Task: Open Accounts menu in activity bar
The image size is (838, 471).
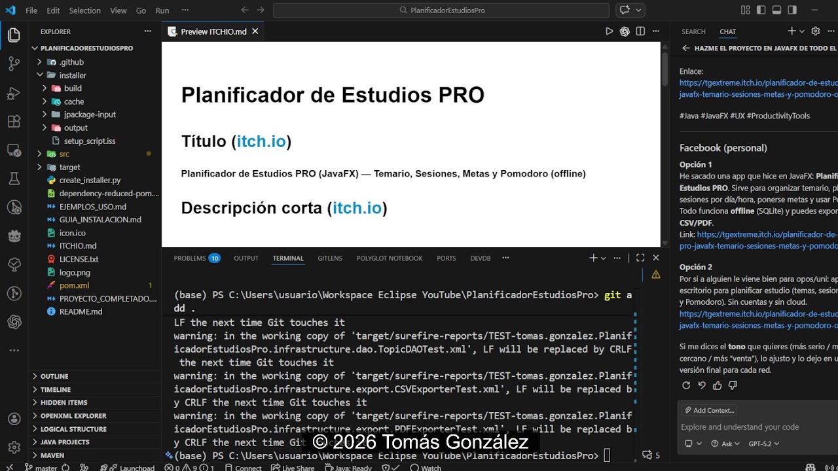Action: coord(14,419)
